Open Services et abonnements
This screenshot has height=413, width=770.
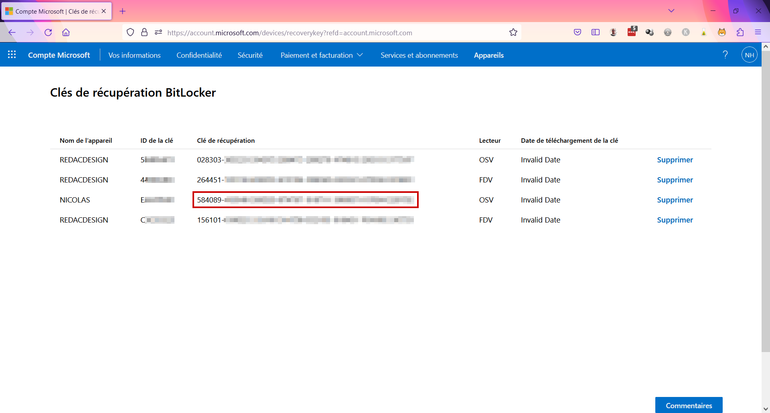click(419, 55)
